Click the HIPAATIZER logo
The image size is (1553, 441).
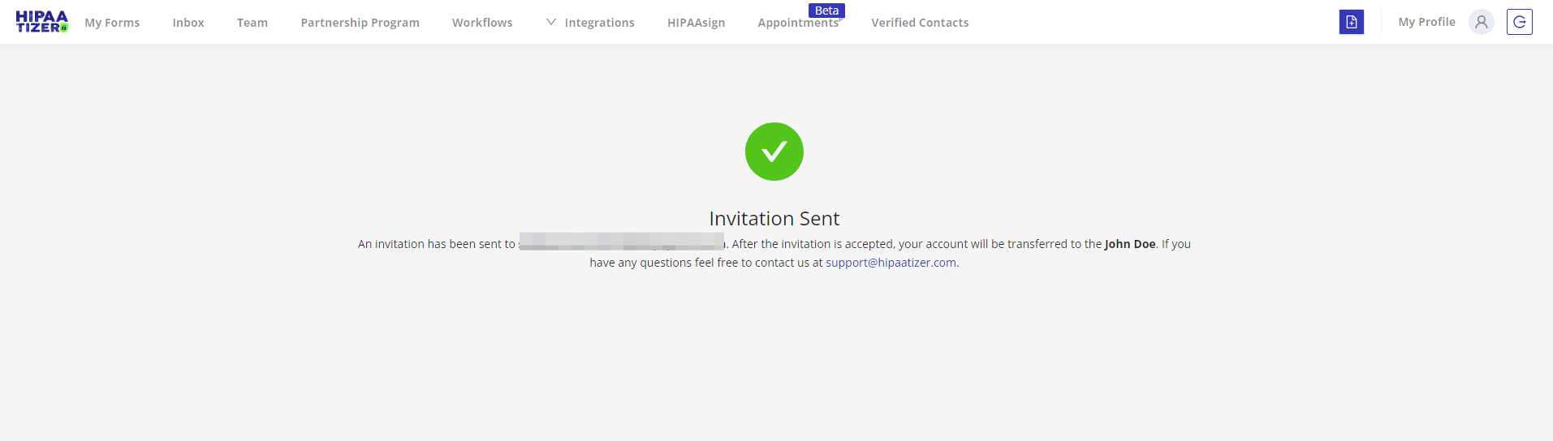42,22
